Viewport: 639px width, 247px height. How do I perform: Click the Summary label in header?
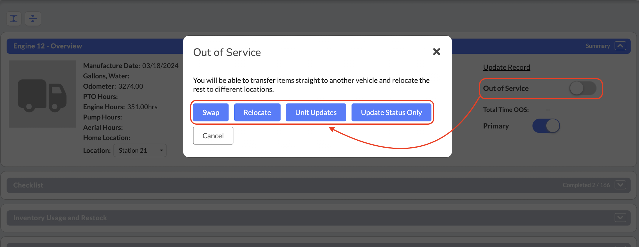pyautogui.click(x=597, y=46)
